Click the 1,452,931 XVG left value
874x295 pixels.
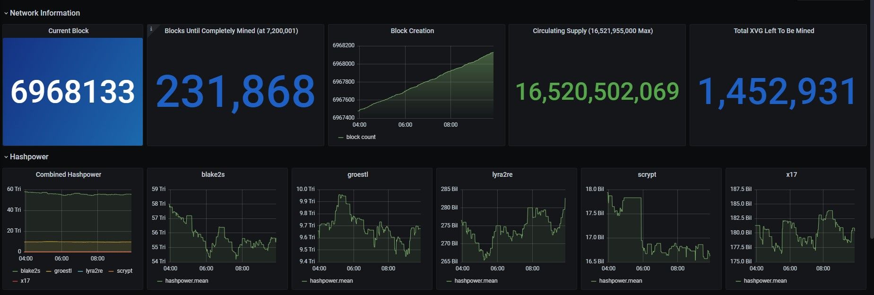tap(778, 92)
